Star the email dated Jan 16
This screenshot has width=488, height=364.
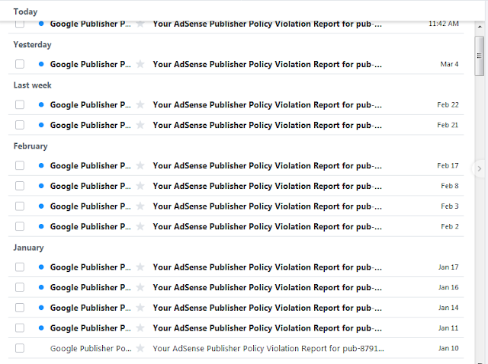pos(140,287)
